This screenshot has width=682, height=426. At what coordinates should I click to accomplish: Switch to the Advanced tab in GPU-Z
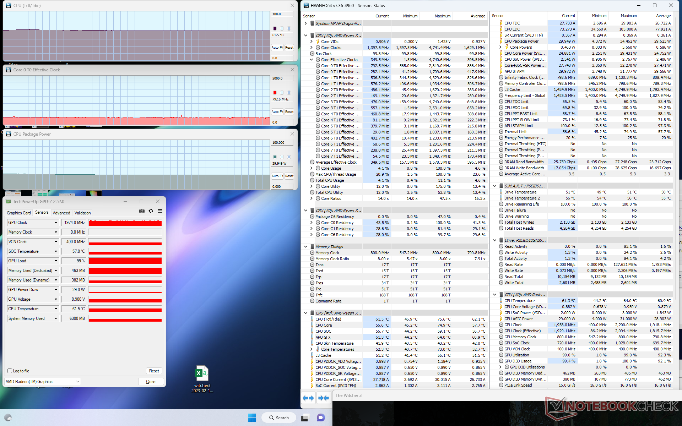[x=61, y=213]
